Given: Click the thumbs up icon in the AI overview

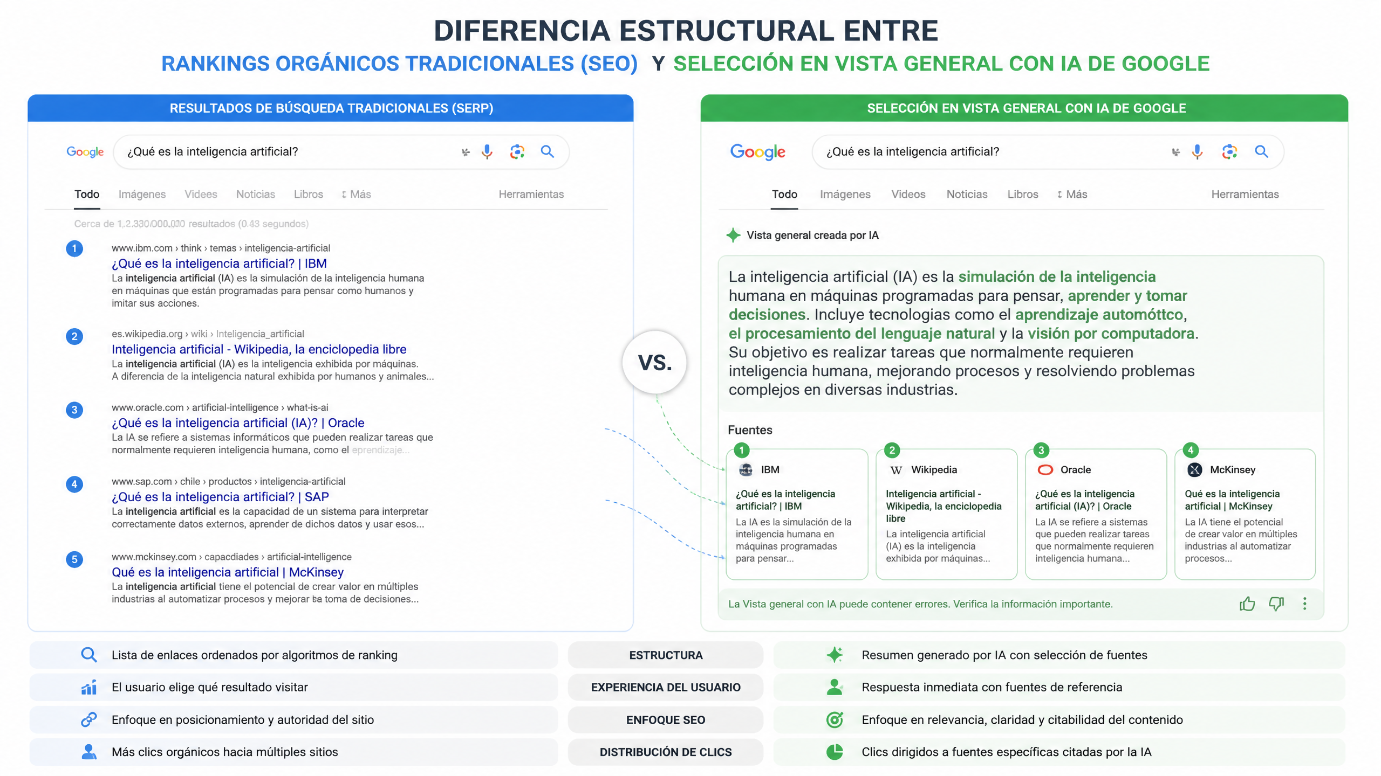Looking at the screenshot, I should [x=1247, y=604].
